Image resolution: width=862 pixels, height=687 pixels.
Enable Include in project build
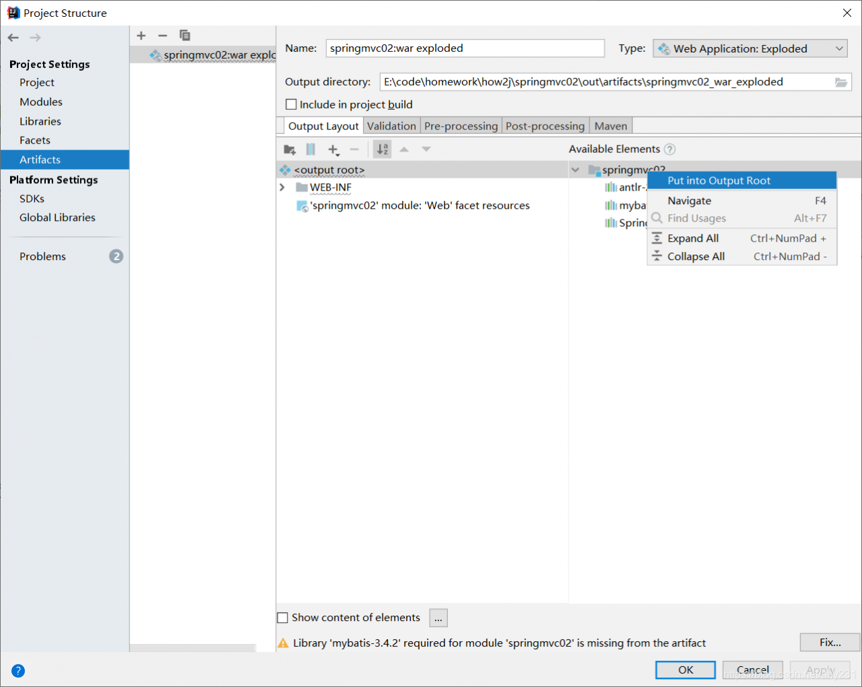pos(290,104)
